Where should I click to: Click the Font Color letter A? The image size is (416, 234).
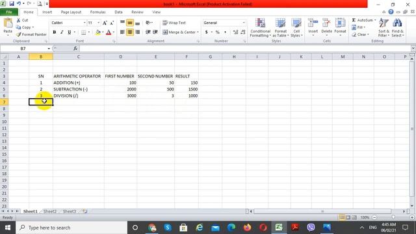tap(109, 32)
